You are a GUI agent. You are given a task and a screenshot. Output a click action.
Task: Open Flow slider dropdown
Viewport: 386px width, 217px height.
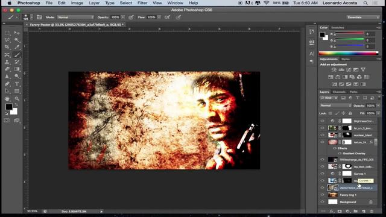coord(159,17)
